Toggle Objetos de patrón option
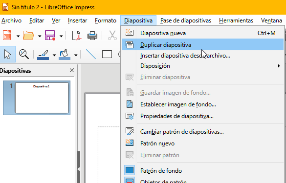The height and width of the screenshot is (183, 286). click(202, 180)
